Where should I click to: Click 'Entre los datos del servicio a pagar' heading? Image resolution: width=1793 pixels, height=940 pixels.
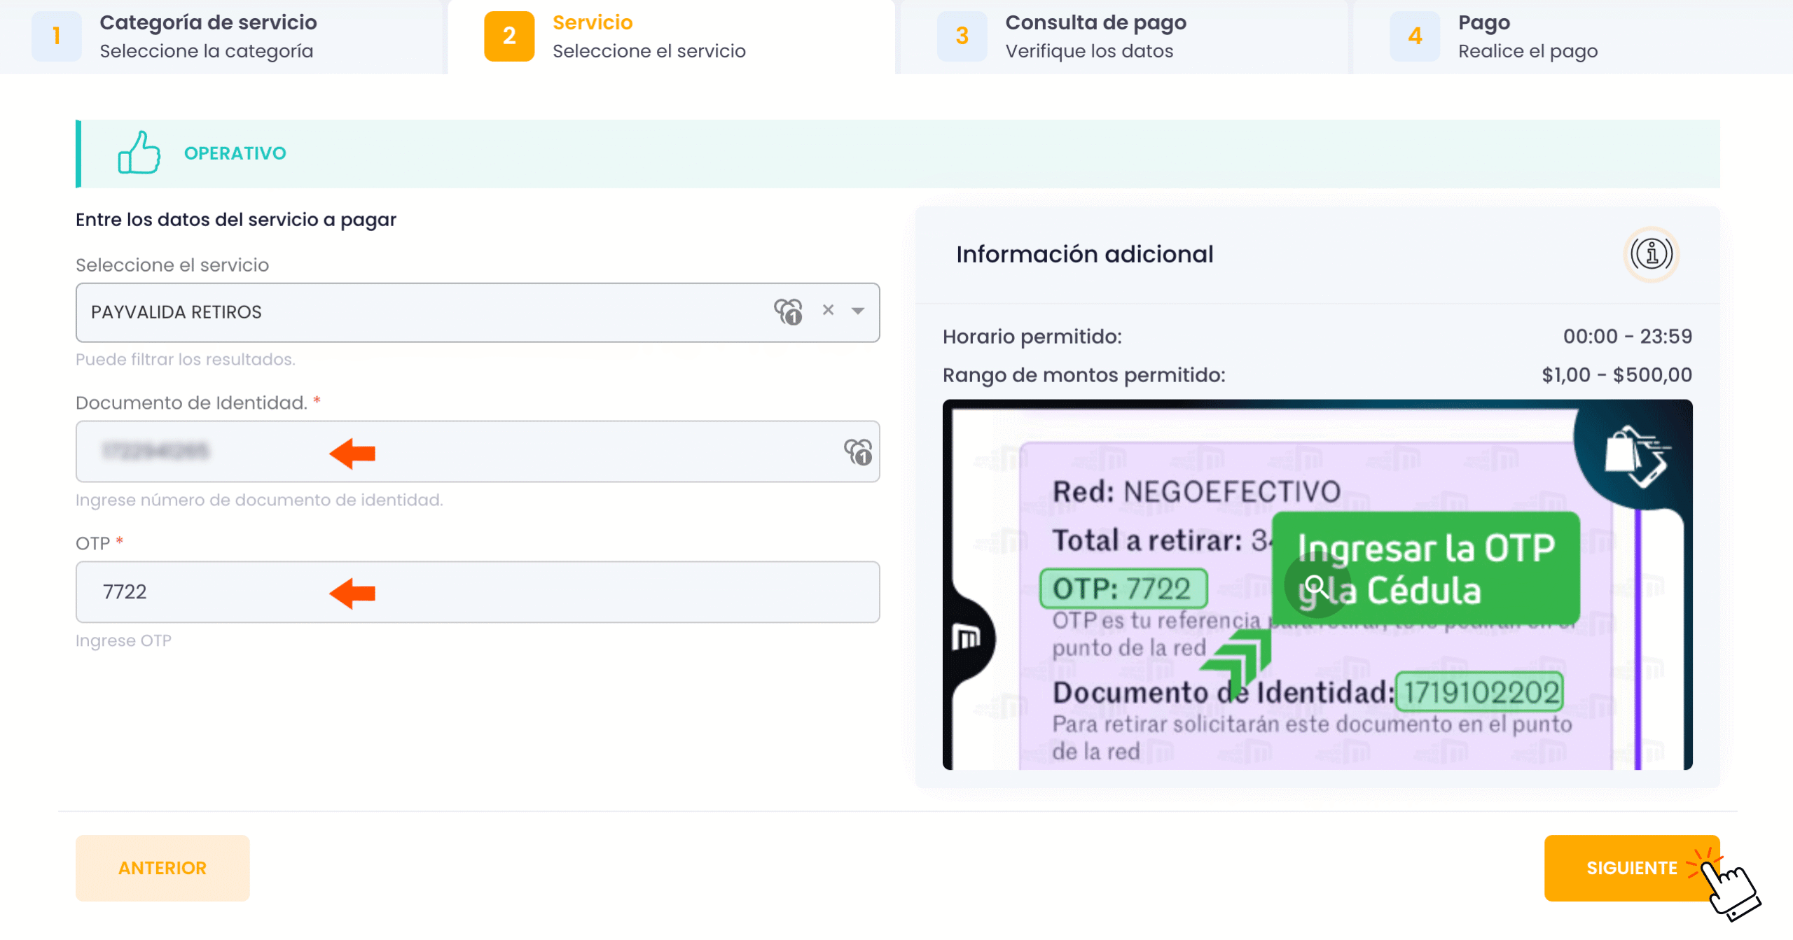click(236, 220)
